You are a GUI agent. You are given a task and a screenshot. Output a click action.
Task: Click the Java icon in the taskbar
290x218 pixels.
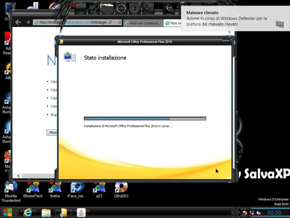tap(81, 212)
